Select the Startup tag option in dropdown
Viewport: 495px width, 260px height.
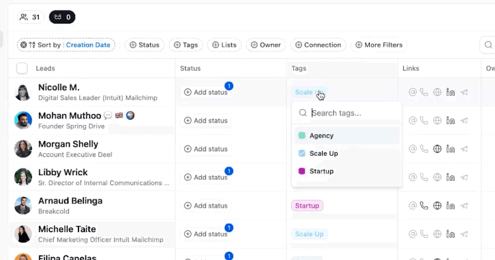[347, 171]
